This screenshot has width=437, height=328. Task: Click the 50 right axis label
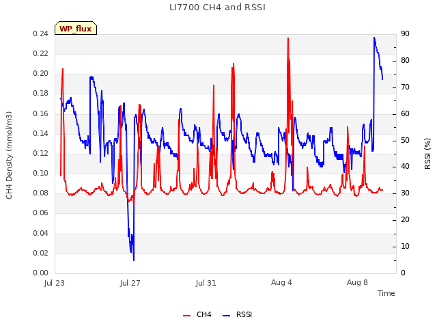405,140
